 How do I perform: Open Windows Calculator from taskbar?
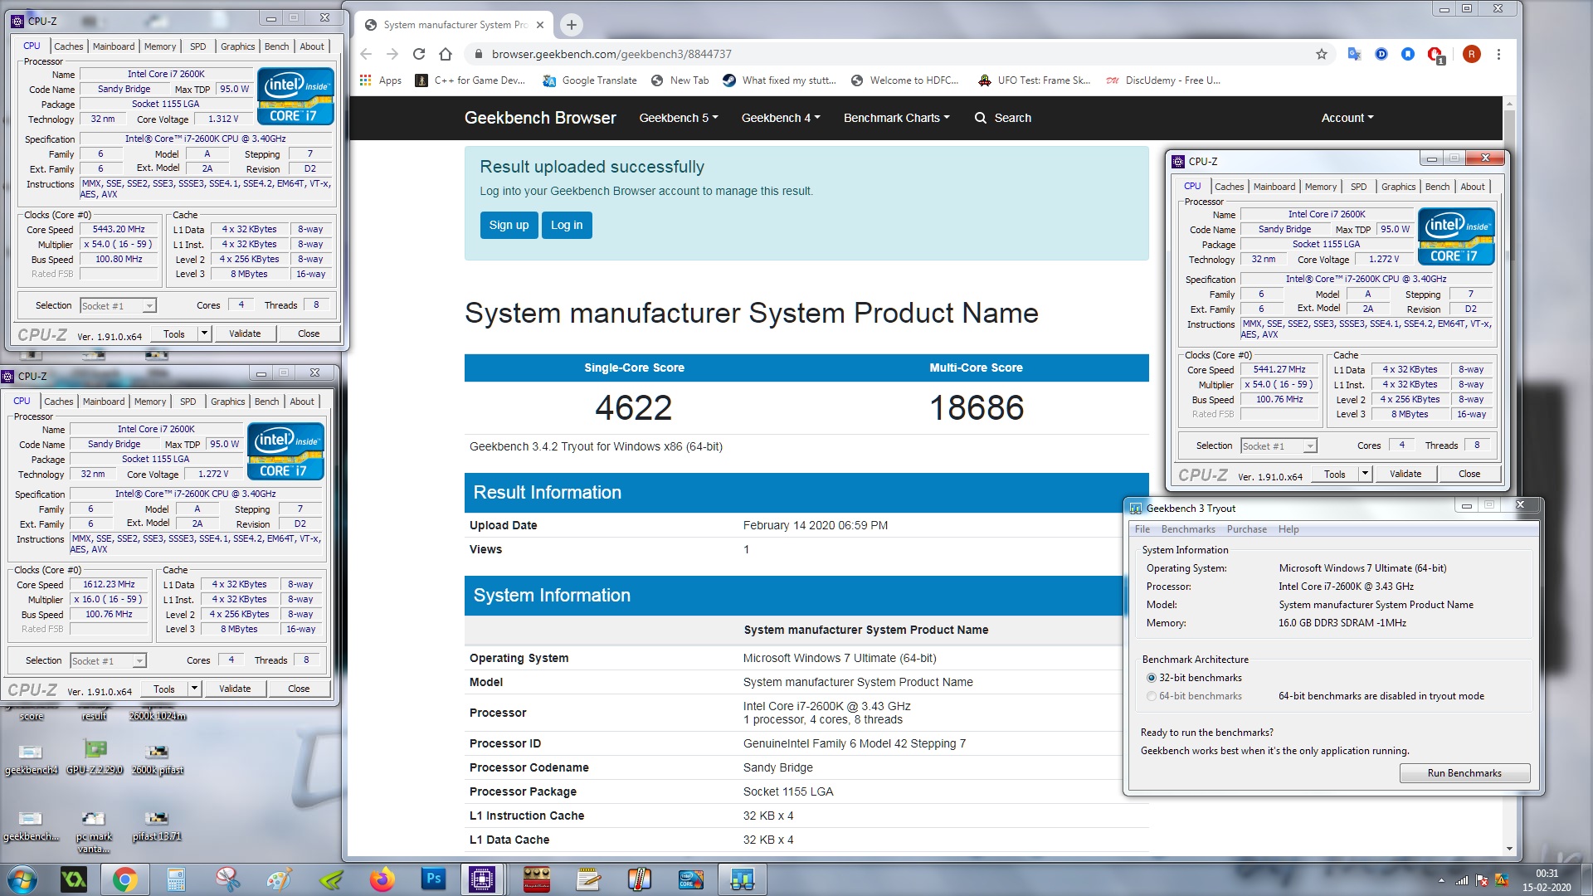pyautogui.click(x=176, y=879)
